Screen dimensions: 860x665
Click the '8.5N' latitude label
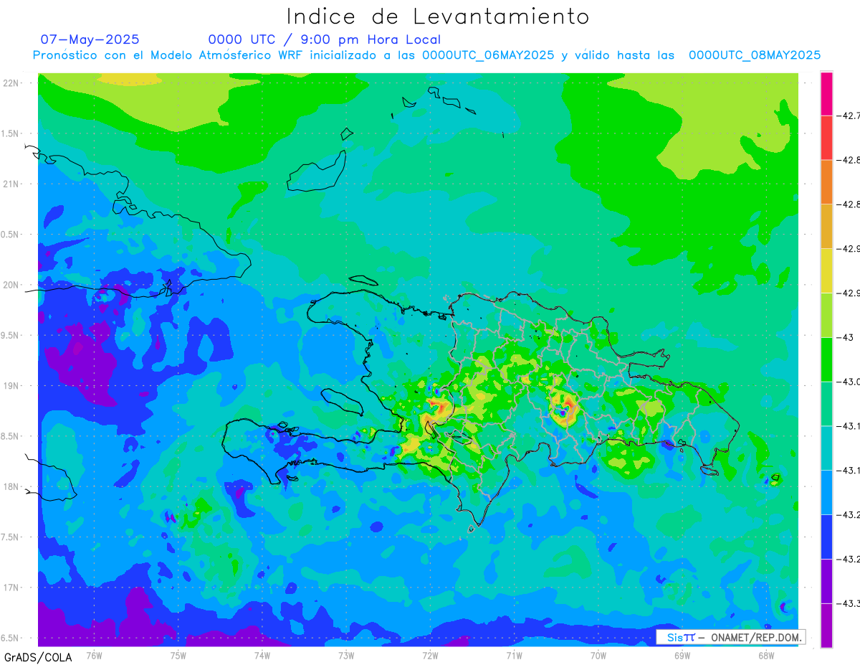pyautogui.click(x=10, y=436)
